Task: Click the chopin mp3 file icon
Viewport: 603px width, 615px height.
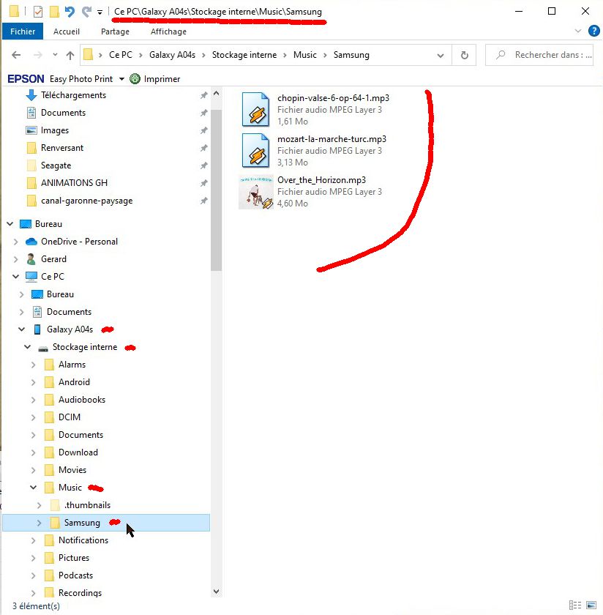Action: 255,109
